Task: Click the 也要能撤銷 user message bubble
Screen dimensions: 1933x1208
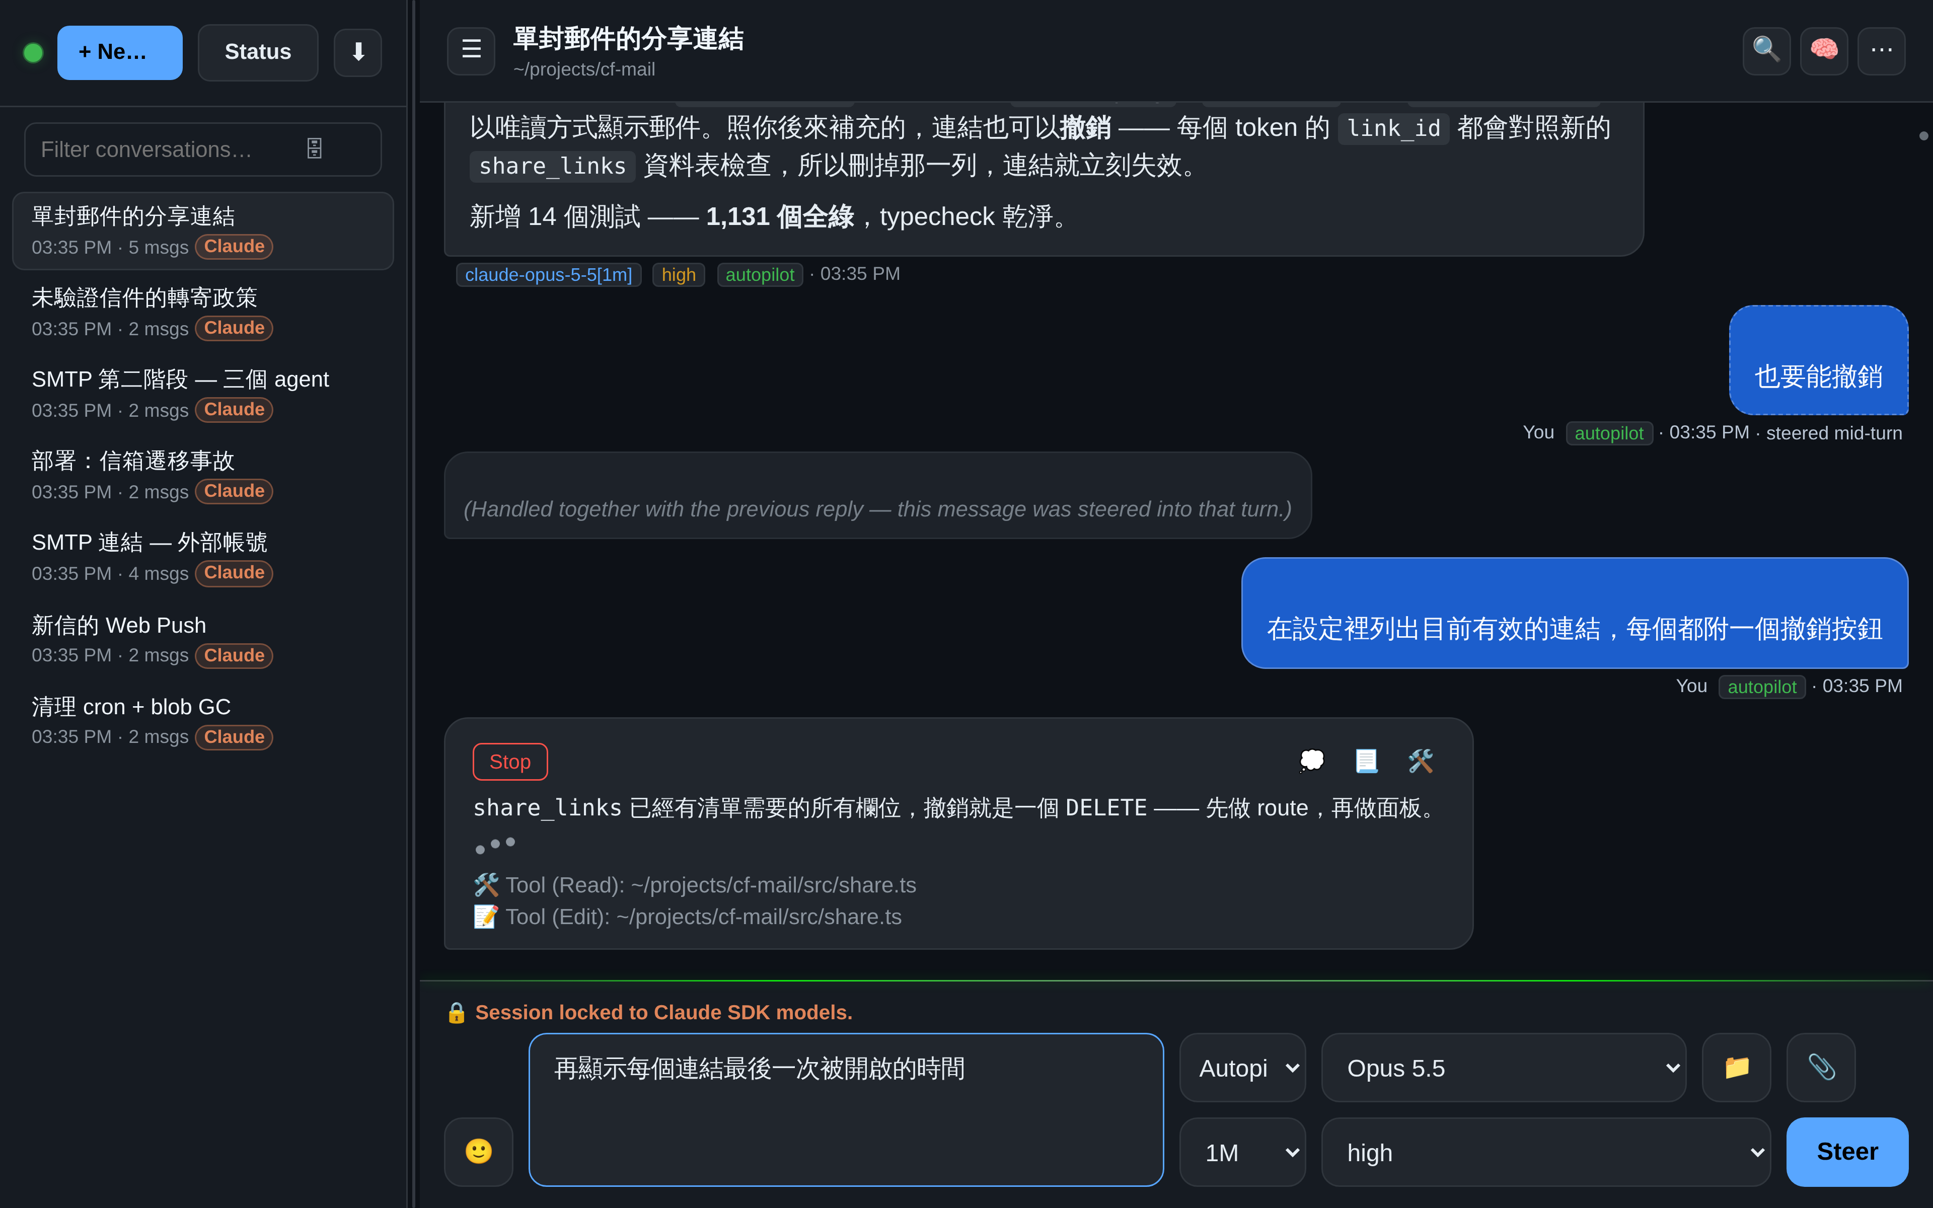Action: pos(1819,360)
